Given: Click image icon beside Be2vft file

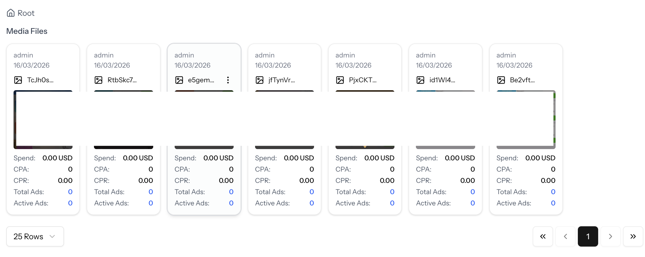Looking at the screenshot, I should (x=501, y=80).
